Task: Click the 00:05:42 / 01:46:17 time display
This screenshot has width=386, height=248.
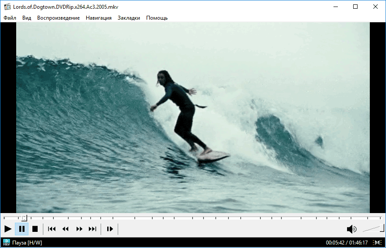Action: [347, 243]
